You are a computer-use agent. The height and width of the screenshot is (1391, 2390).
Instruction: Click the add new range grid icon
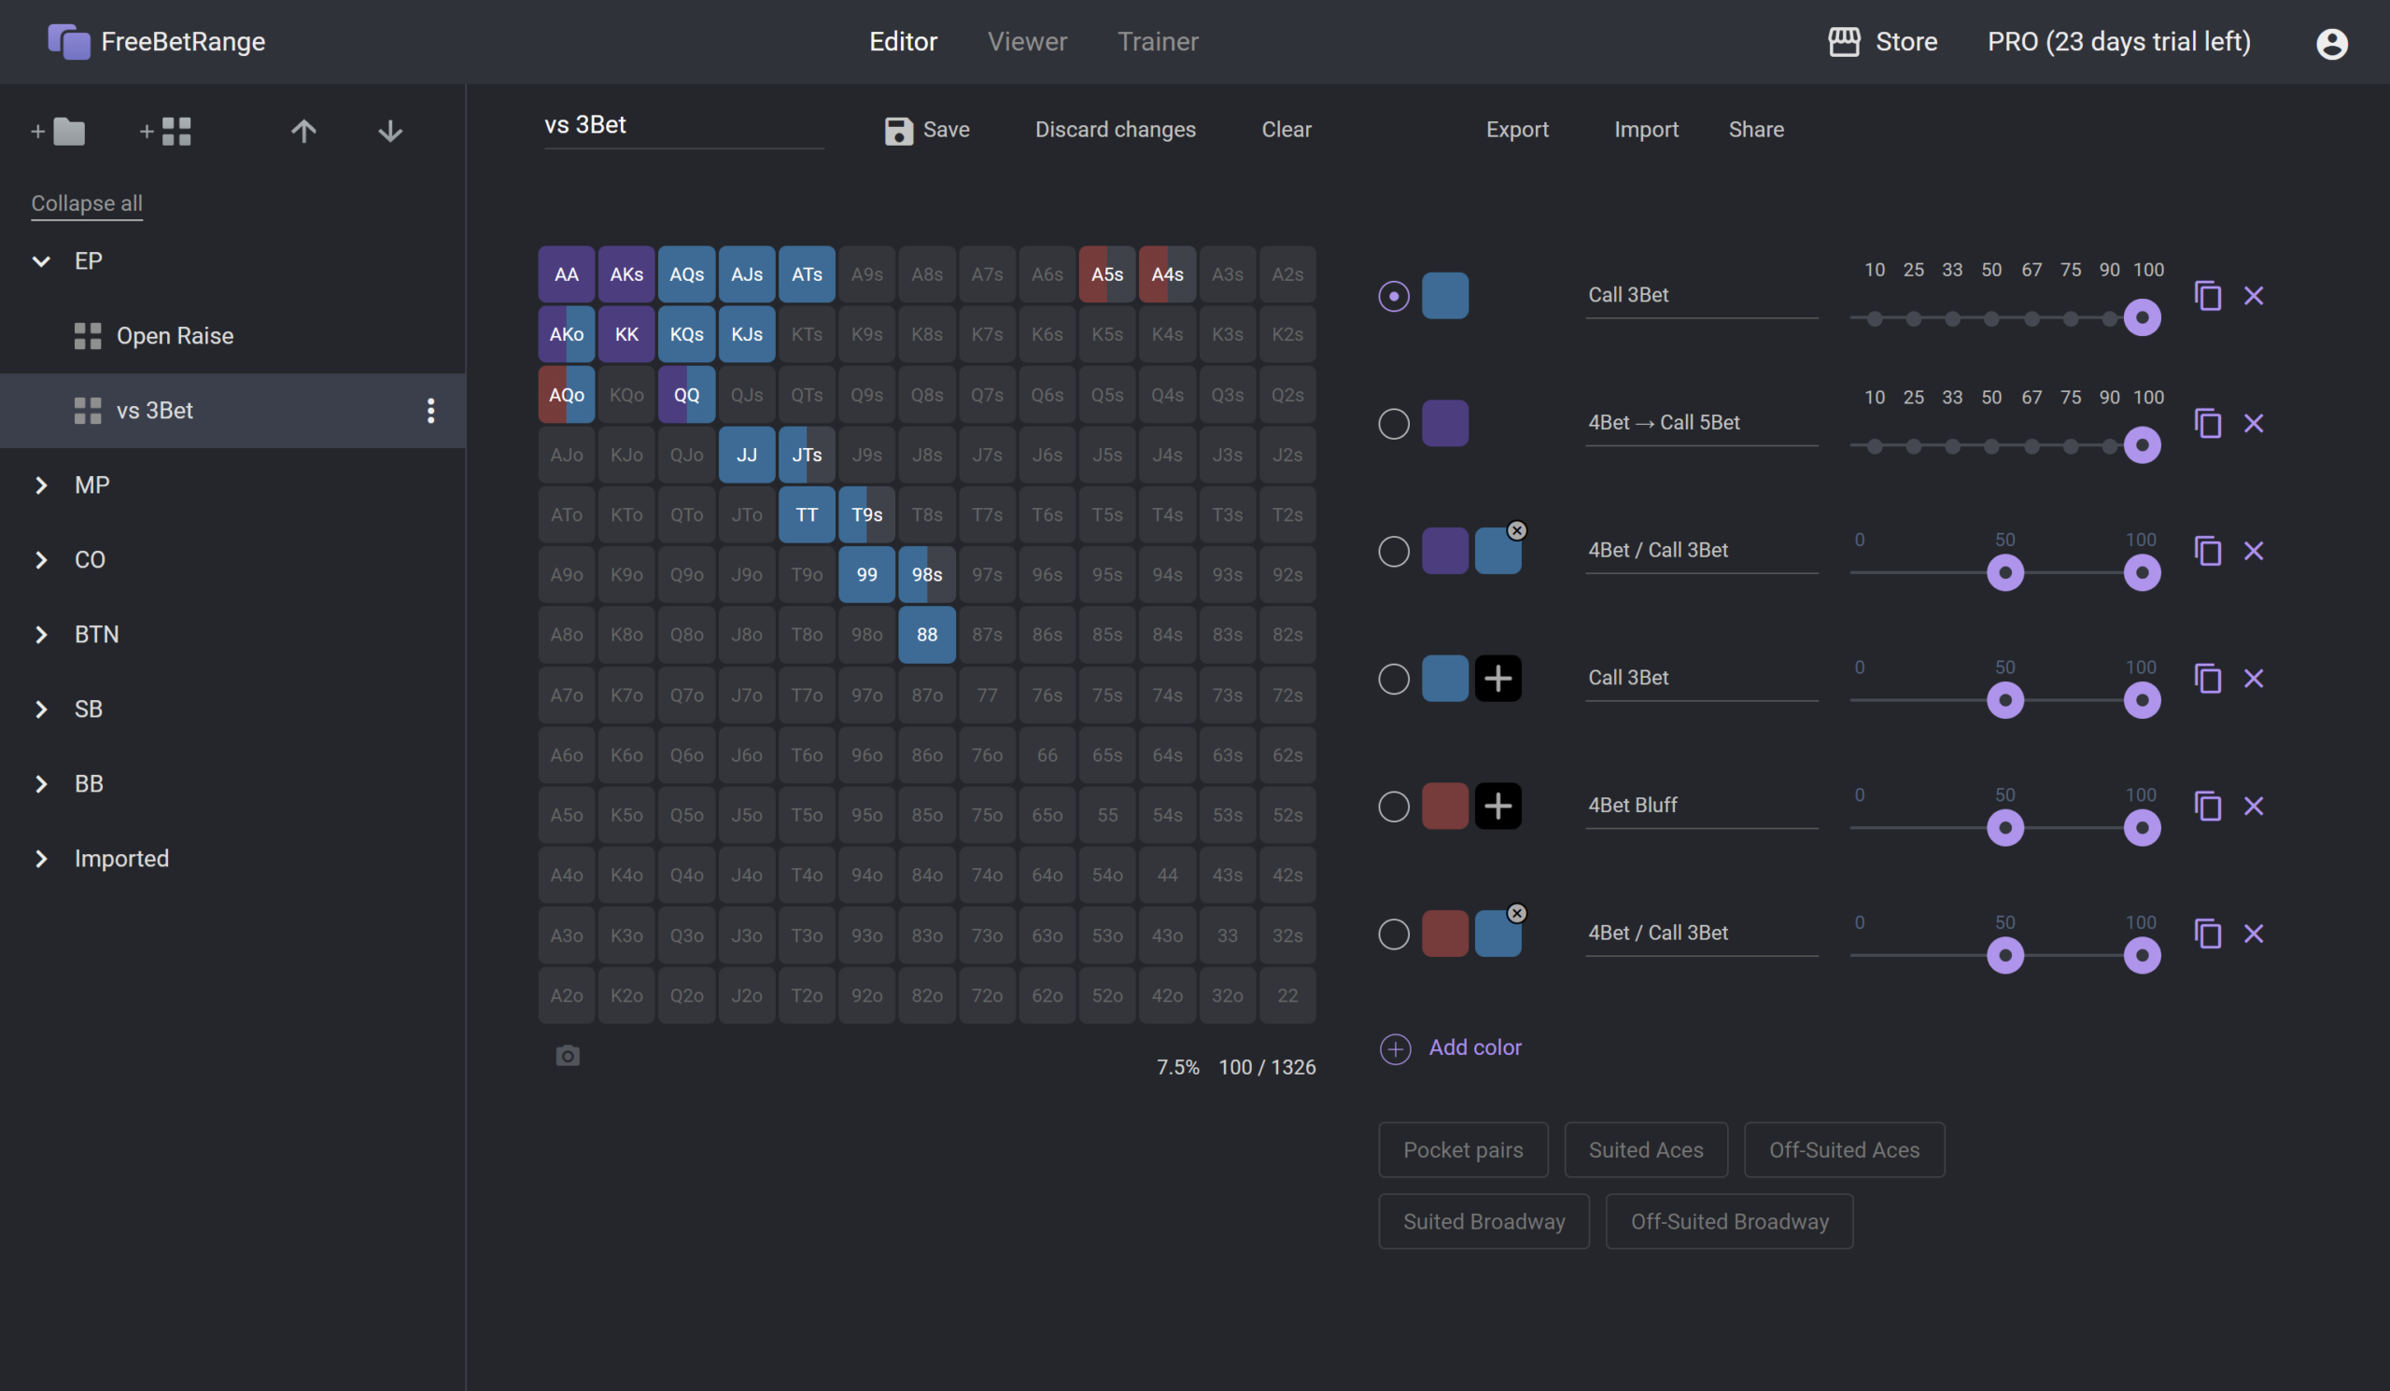[166, 131]
